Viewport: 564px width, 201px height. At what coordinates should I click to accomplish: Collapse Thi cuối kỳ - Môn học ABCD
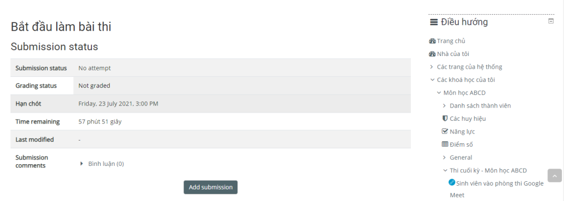[445, 170]
